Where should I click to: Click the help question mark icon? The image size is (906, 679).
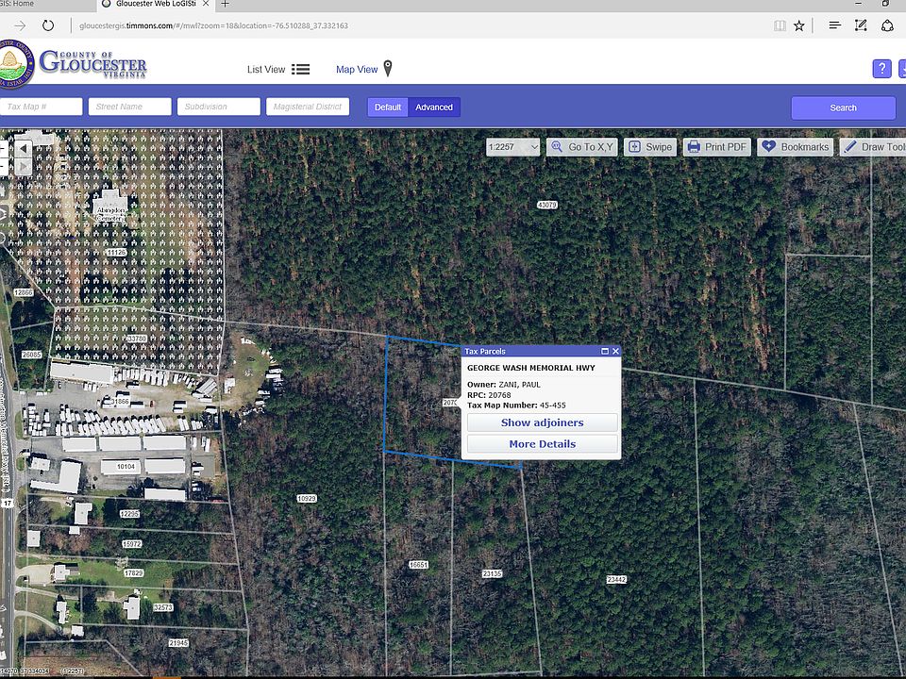tap(881, 69)
